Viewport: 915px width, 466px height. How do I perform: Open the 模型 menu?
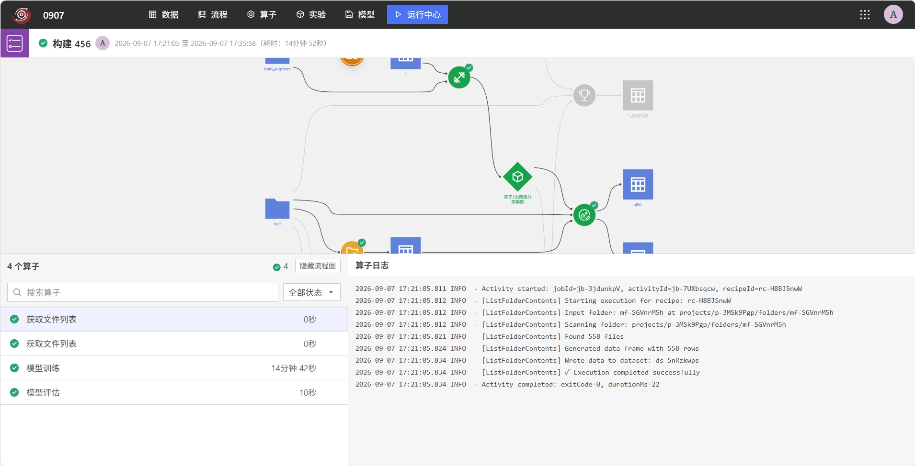coord(360,14)
